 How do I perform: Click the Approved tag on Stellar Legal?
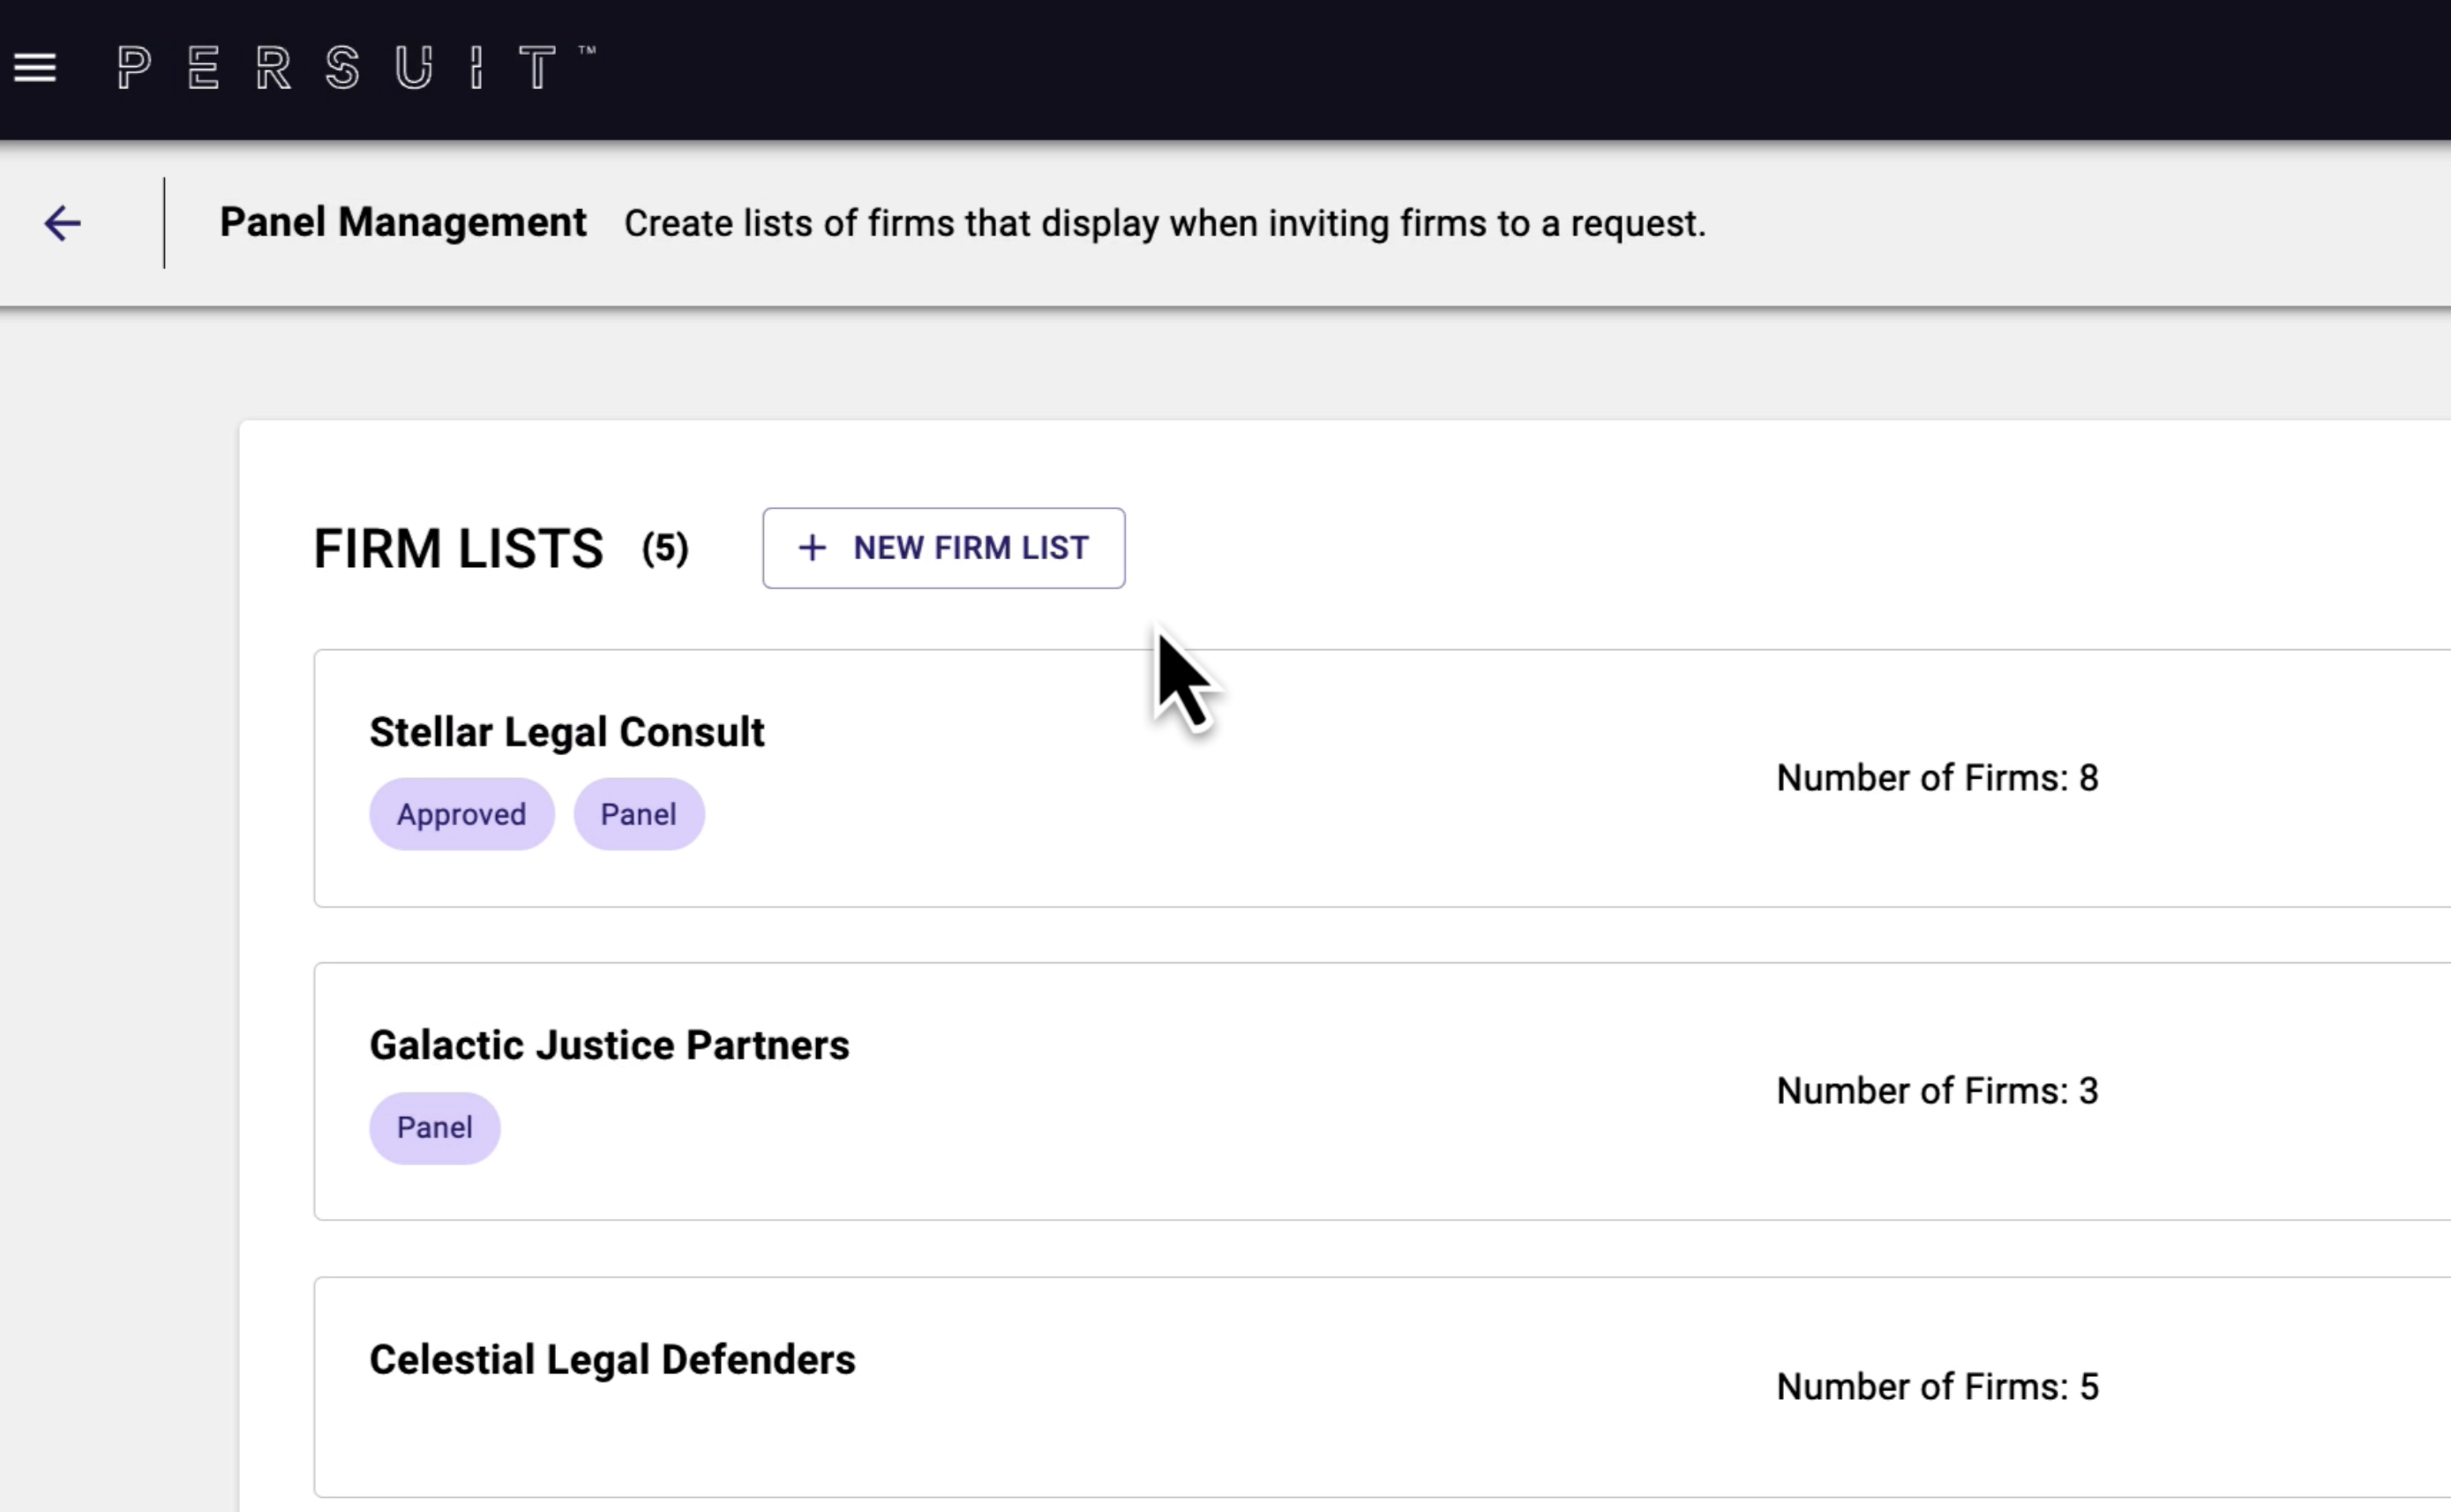tap(461, 814)
